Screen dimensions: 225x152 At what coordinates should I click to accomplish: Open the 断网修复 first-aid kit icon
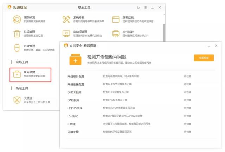(17, 74)
